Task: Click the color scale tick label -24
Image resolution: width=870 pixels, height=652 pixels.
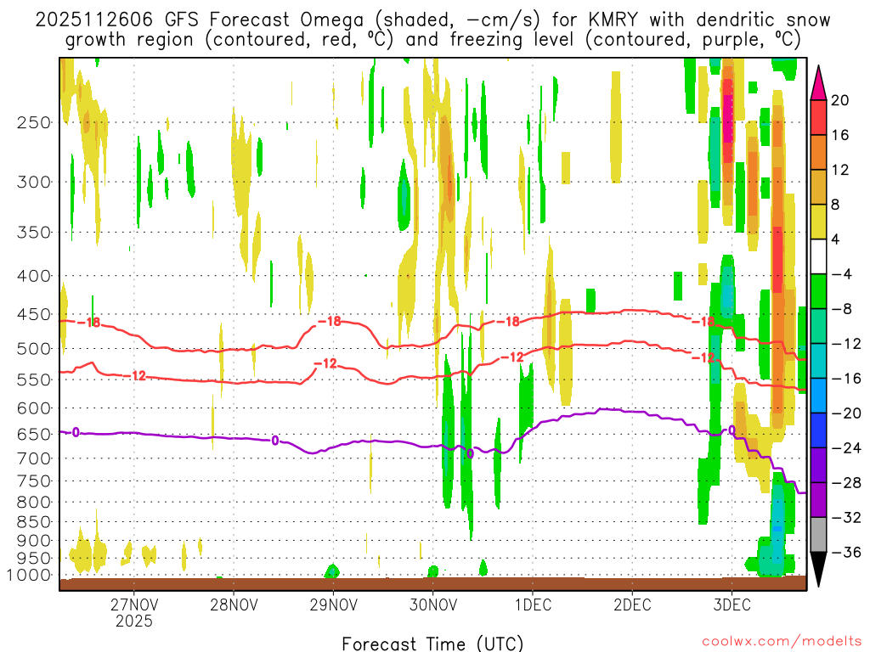Action: (x=846, y=448)
